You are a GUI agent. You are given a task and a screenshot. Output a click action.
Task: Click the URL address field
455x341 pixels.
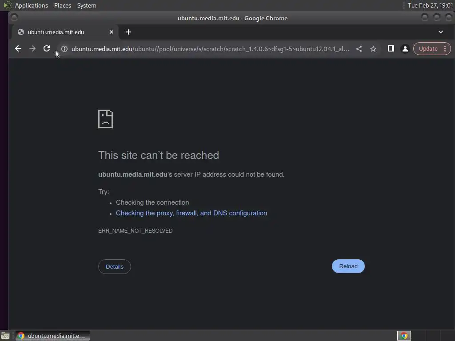[210, 49]
